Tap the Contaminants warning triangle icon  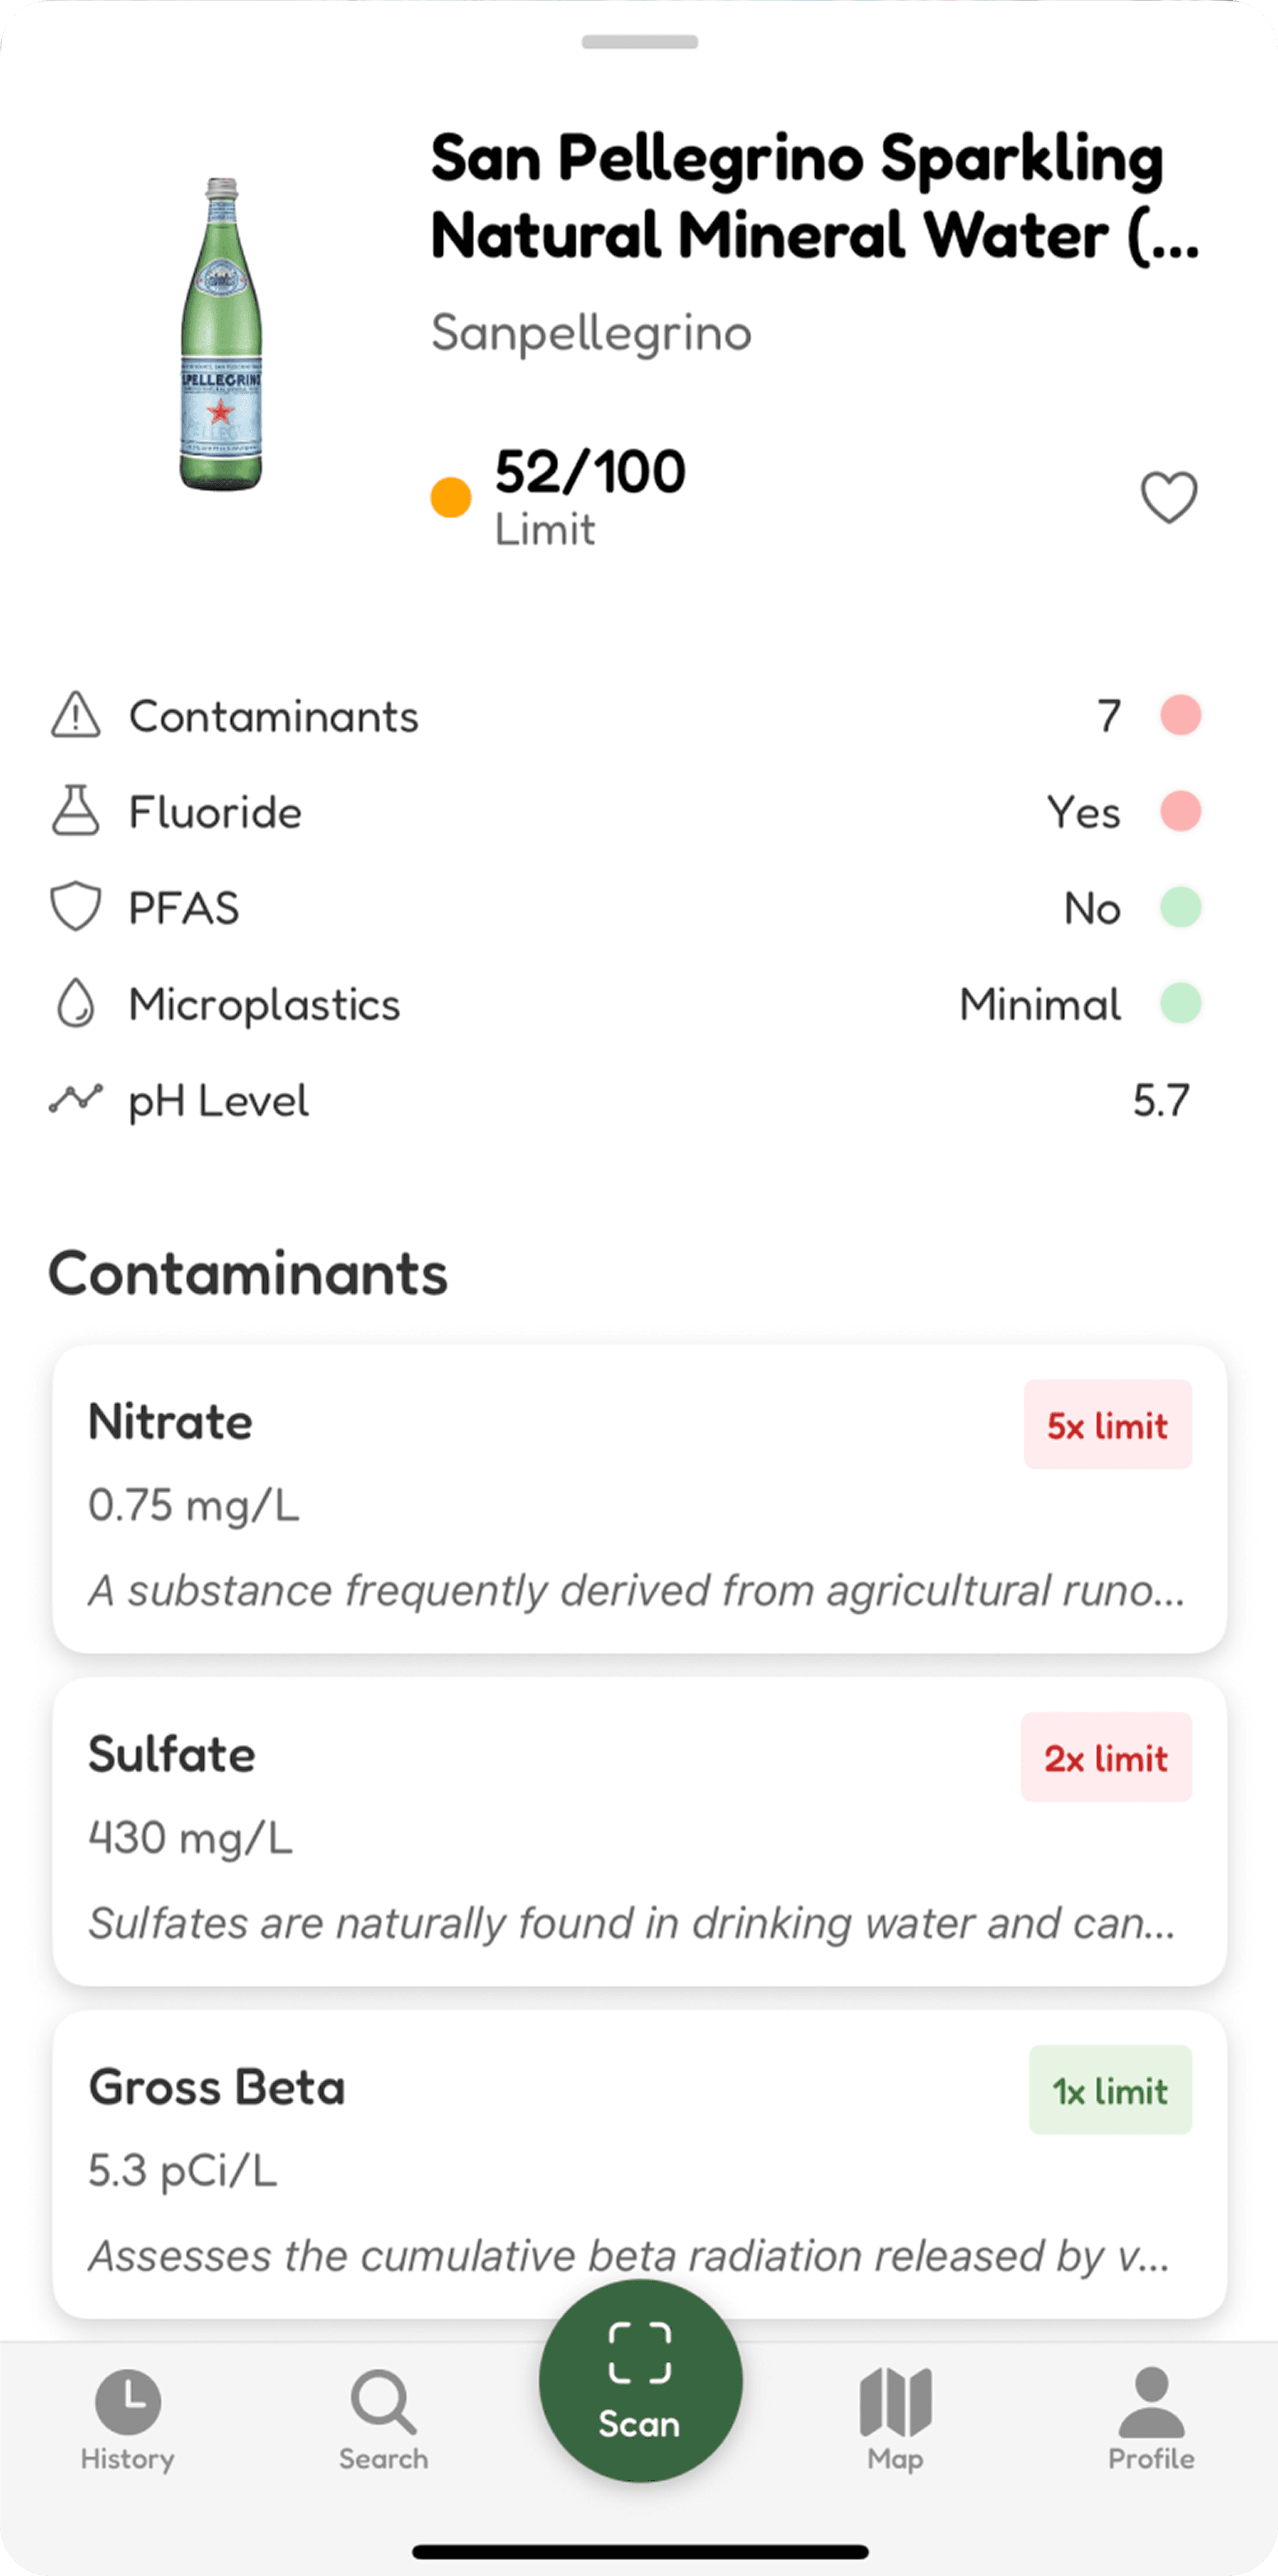point(76,715)
